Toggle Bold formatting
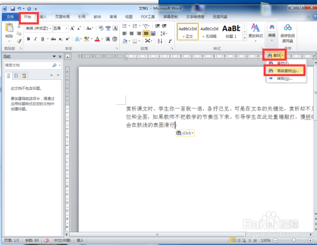The width and height of the screenshot is (317, 245). pyautogui.click(x=29, y=39)
